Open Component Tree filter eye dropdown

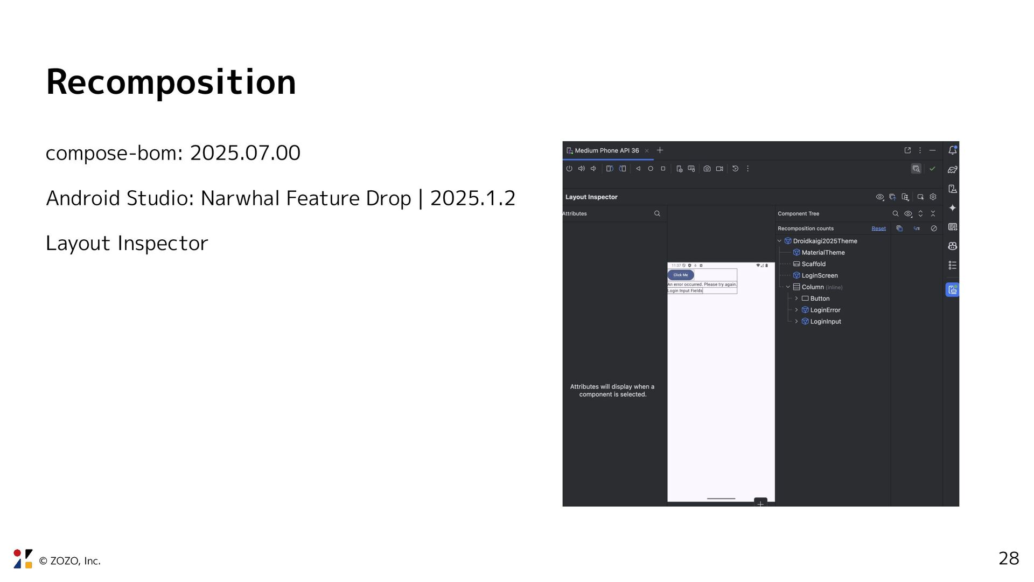[909, 213]
